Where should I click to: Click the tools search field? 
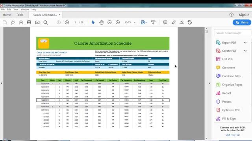[232, 33]
